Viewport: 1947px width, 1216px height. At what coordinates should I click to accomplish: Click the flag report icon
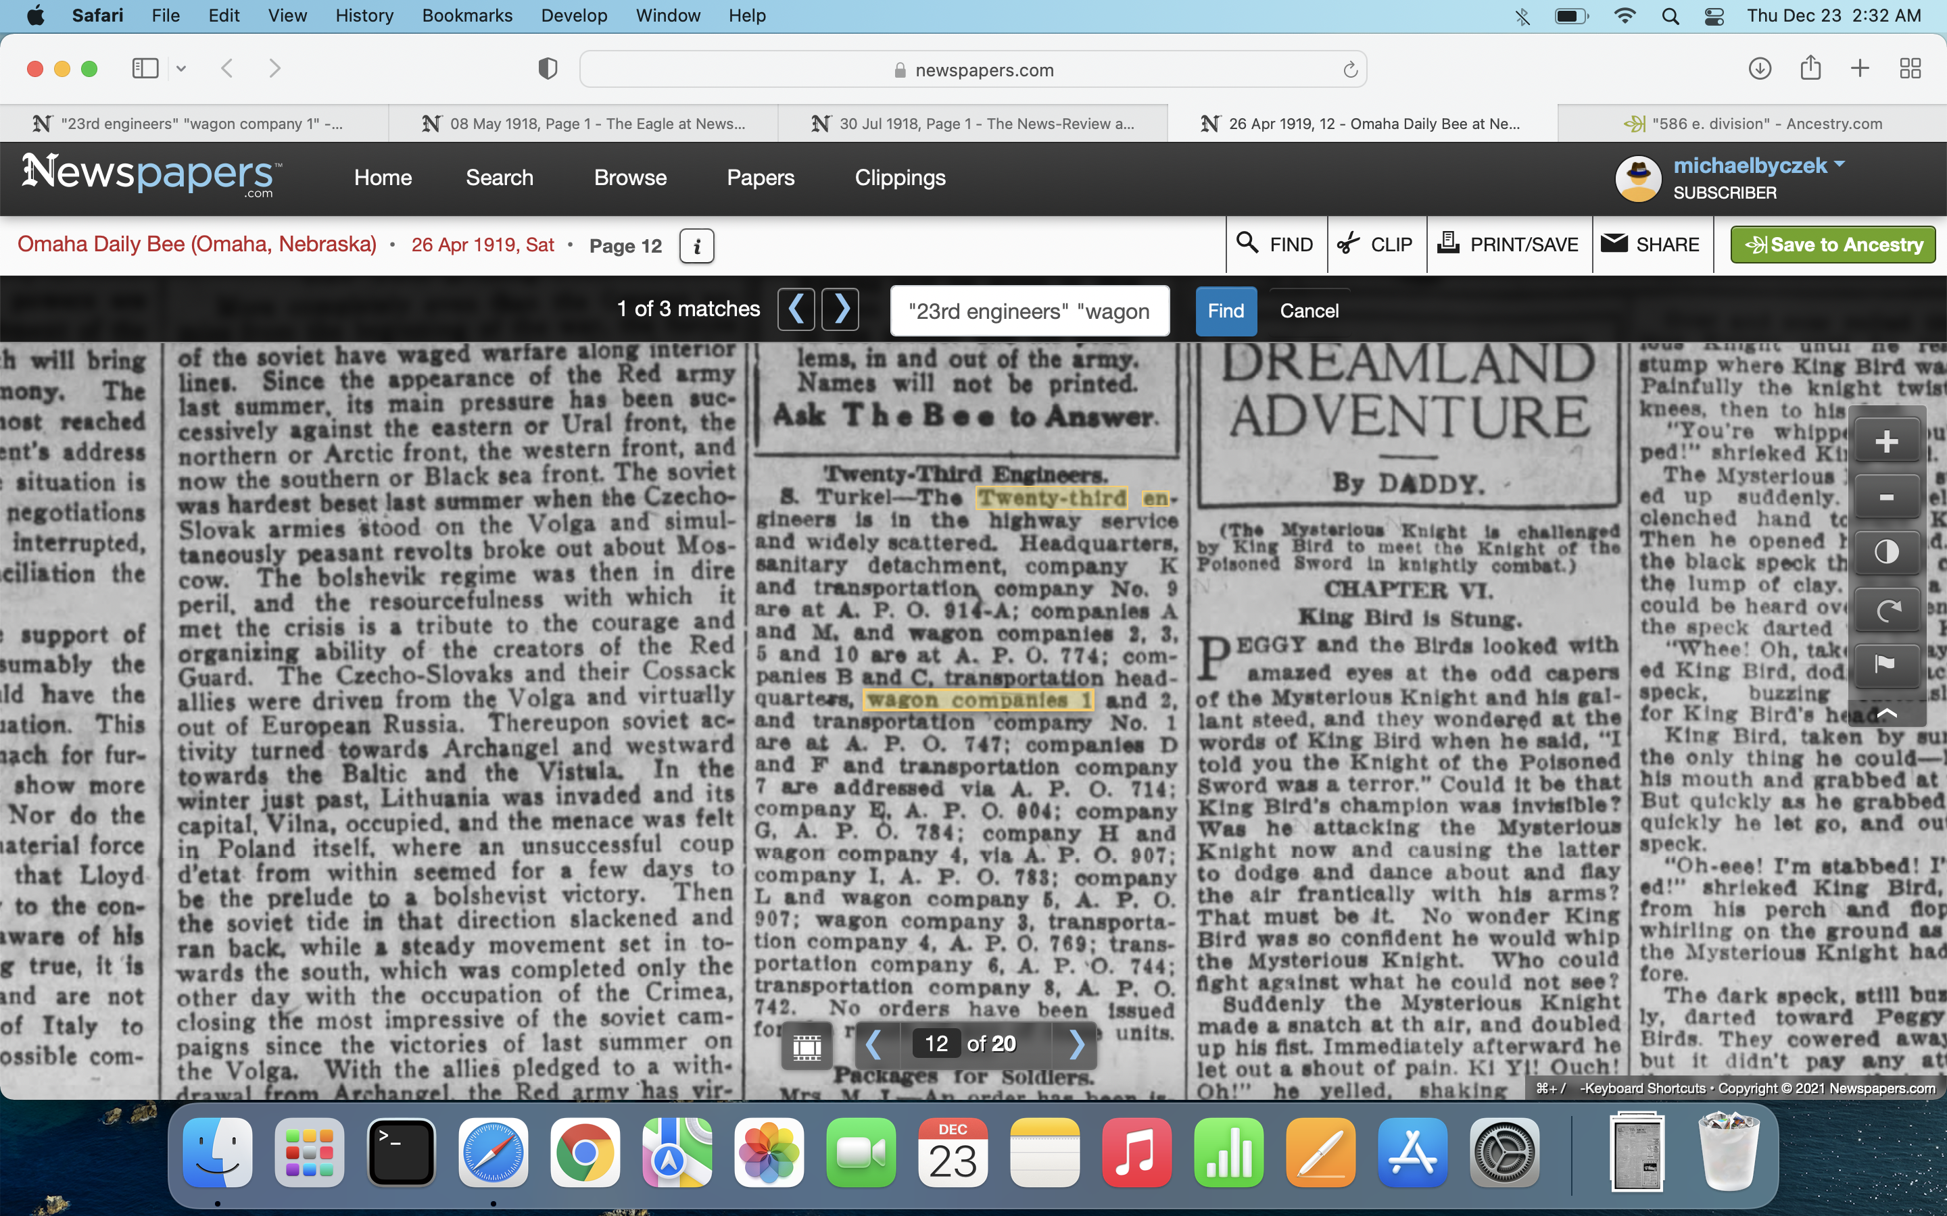point(1886,664)
